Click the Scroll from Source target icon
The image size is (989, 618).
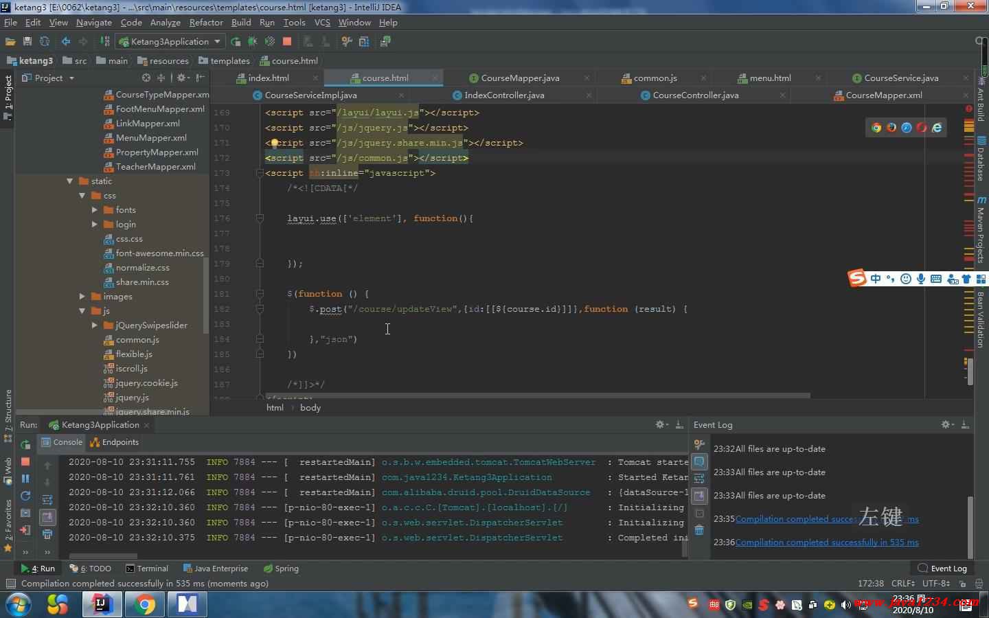pyautogui.click(x=146, y=78)
